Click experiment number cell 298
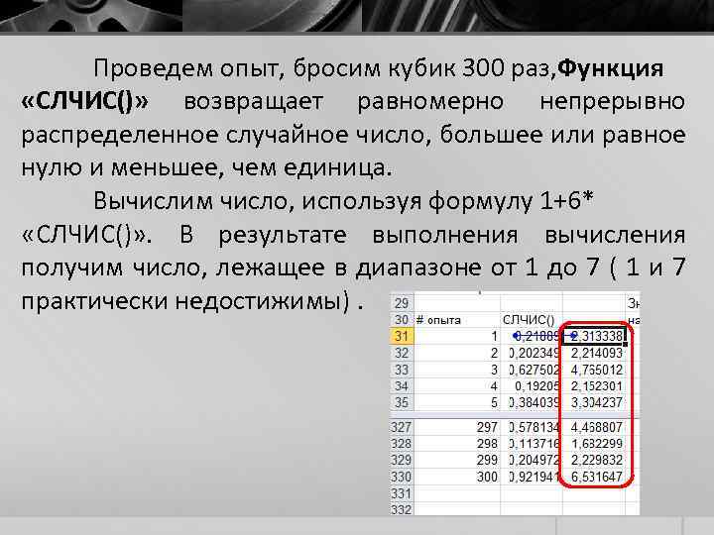Viewport: 714px width, 535px height. pyautogui.click(x=457, y=444)
